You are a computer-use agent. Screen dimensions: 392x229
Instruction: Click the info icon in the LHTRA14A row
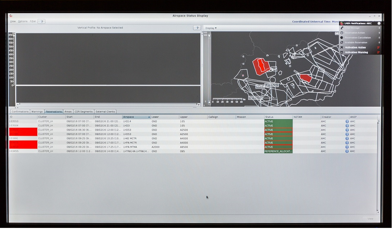coord(347,151)
